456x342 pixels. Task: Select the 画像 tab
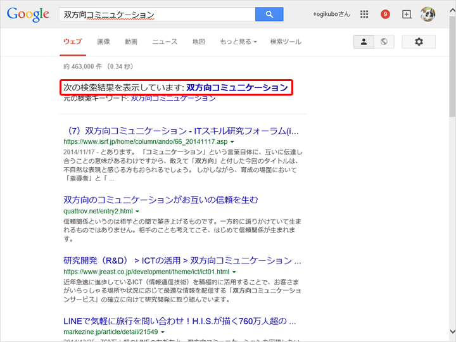tap(103, 42)
